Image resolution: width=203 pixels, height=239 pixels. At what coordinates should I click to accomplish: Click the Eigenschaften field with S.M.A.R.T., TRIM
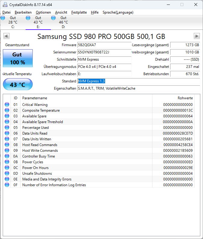pos(139,88)
